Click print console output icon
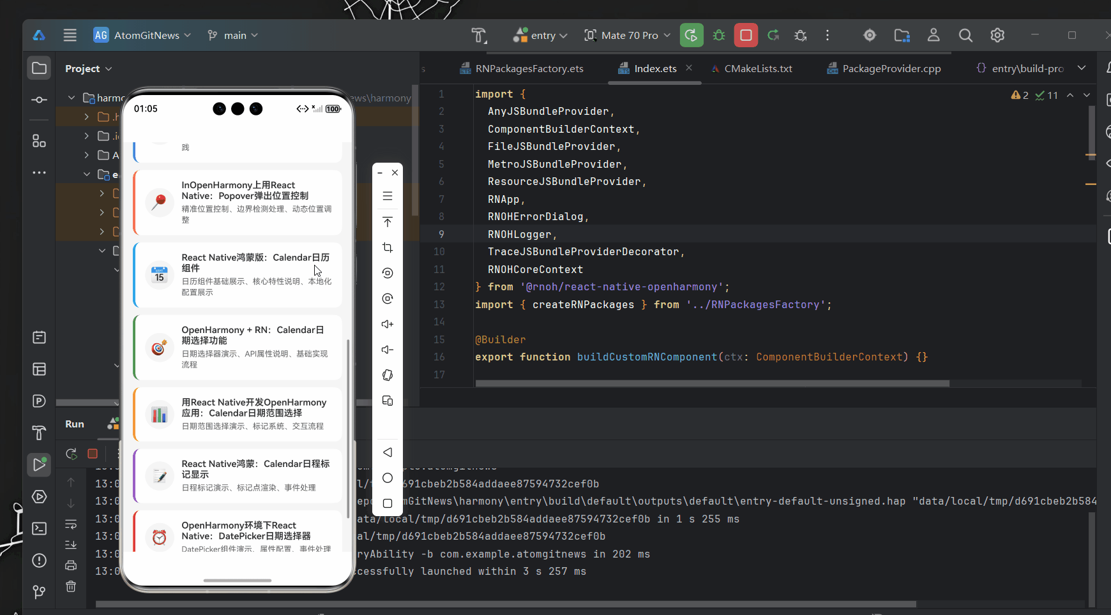1111x615 pixels. coord(71,565)
